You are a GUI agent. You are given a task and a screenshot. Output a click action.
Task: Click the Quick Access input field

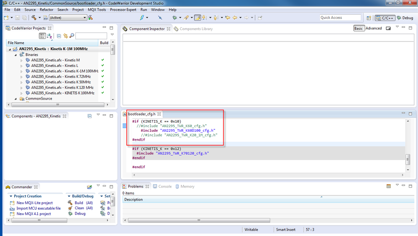[x=340, y=18]
